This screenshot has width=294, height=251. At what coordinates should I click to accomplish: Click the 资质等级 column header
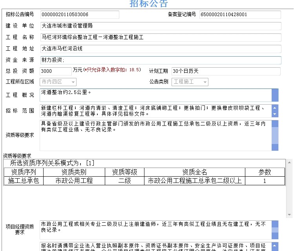coord(124,172)
